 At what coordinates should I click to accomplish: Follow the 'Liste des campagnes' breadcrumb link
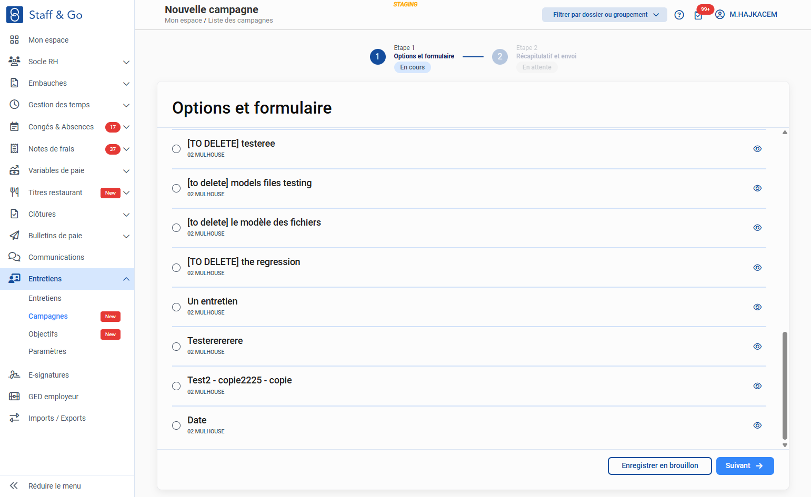pos(241,21)
